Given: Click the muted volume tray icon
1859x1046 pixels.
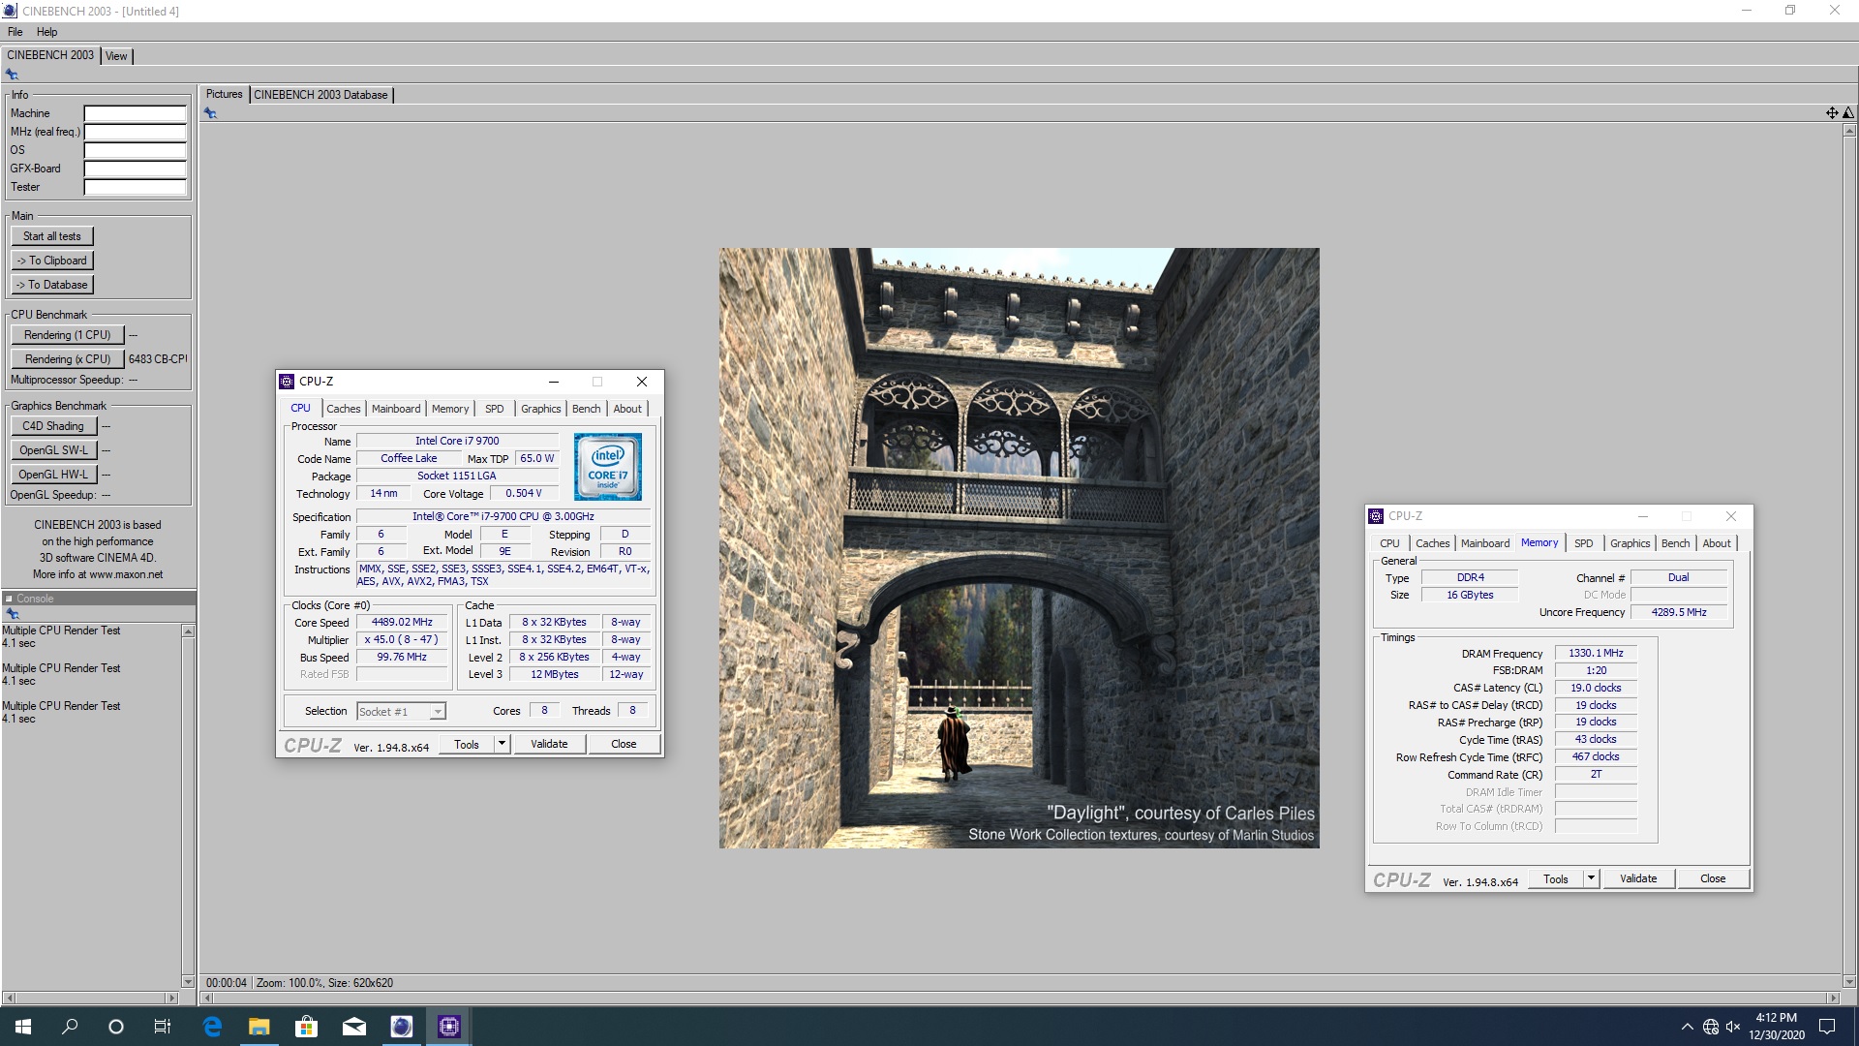Looking at the screenshot, I should pos(1733,1027).
